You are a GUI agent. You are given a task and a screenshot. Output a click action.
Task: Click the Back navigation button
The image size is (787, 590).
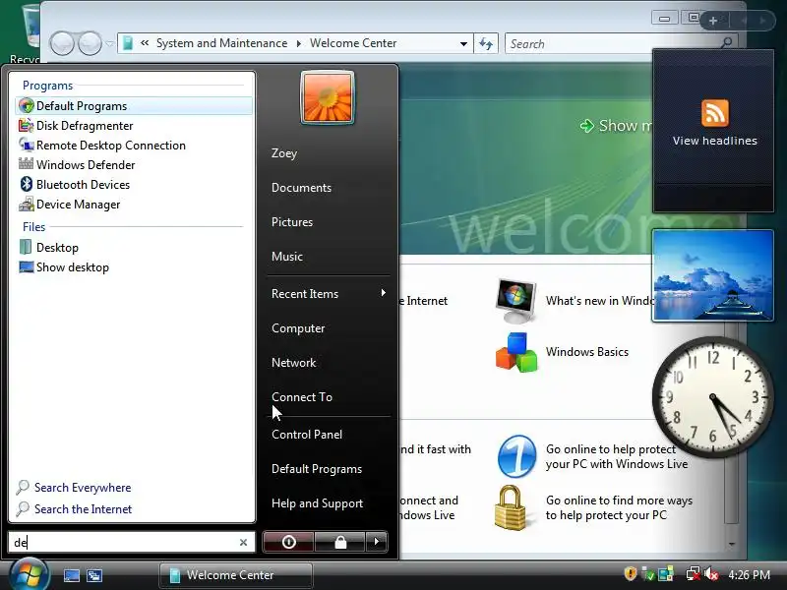tap(62, 43)
